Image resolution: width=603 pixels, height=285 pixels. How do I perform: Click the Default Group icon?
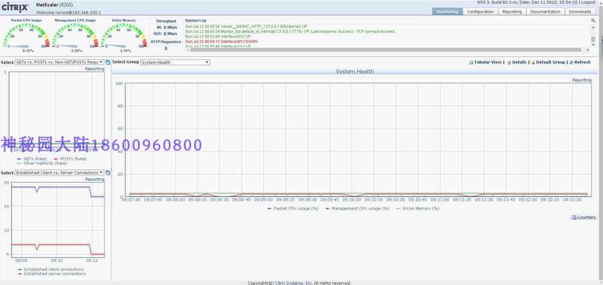point(533,62)
